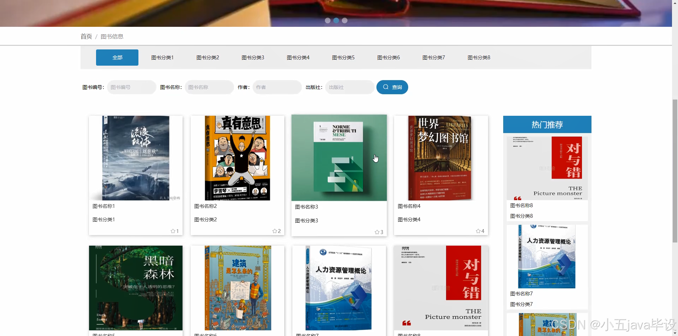Click 图书分类7 in 热门推荐 sidebar
Screen dimensions: 678x336
click(x=522, y=304)
